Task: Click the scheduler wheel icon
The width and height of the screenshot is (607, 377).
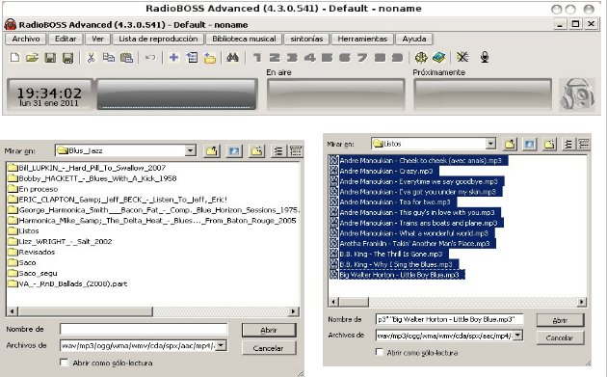Action: point(421,57)
